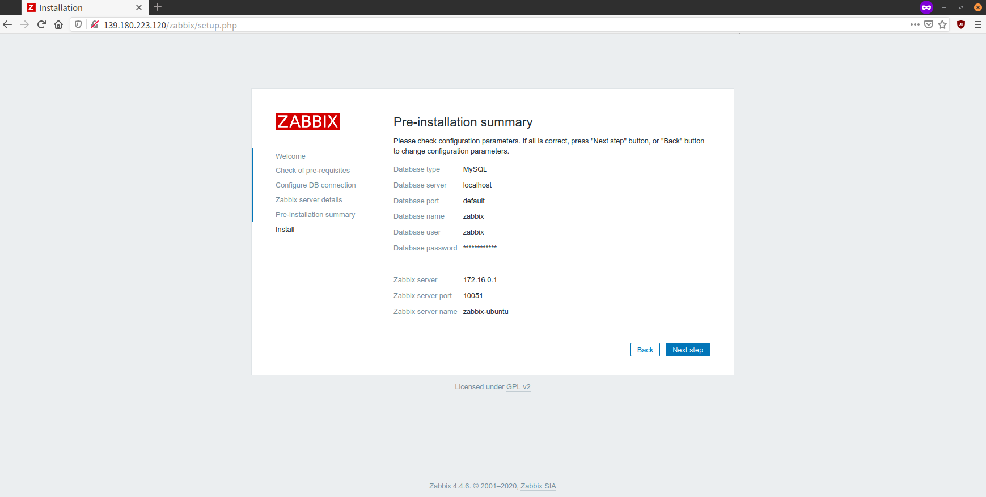Click the zabbix-ubuntu server name value

point(486,312)
